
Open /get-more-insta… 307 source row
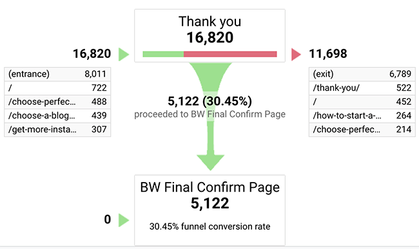click(57, 129)
